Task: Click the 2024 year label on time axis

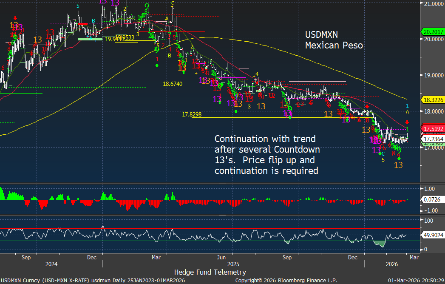Action: (x=51, y=264)
